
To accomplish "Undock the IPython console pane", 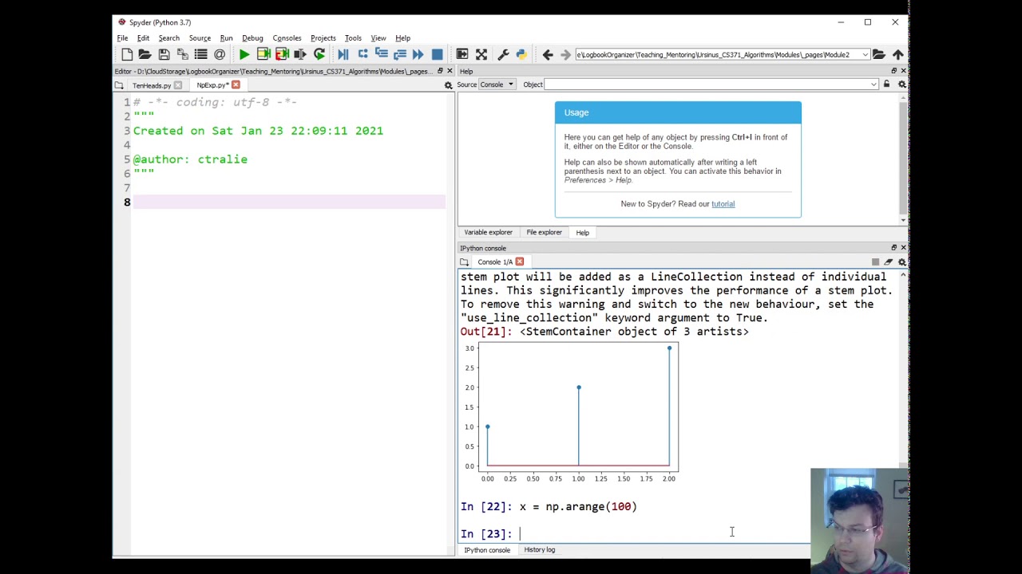I will coord(893,248).
